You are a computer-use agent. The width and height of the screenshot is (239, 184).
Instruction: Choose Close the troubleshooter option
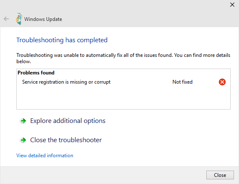(x=61, y=140)
